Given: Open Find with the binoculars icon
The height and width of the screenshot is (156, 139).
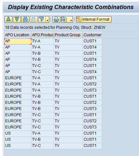Looking at the screenshot, I should point(25,19).
